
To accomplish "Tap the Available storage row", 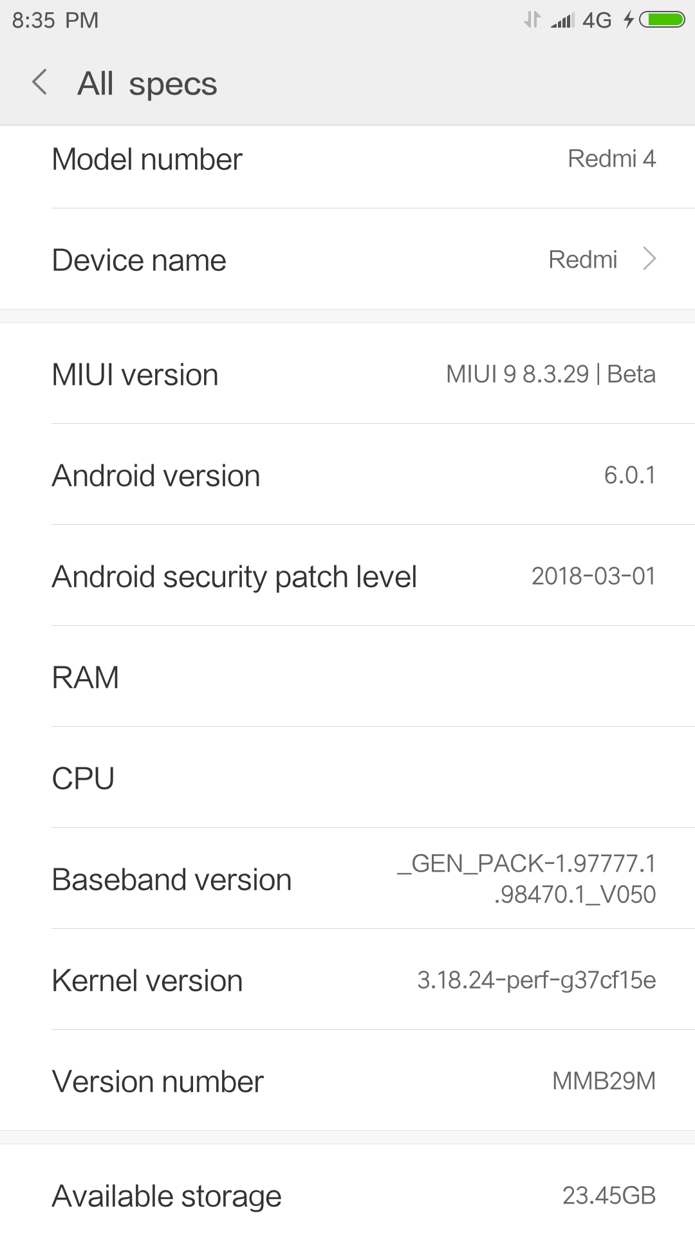I will point(347,1196).
